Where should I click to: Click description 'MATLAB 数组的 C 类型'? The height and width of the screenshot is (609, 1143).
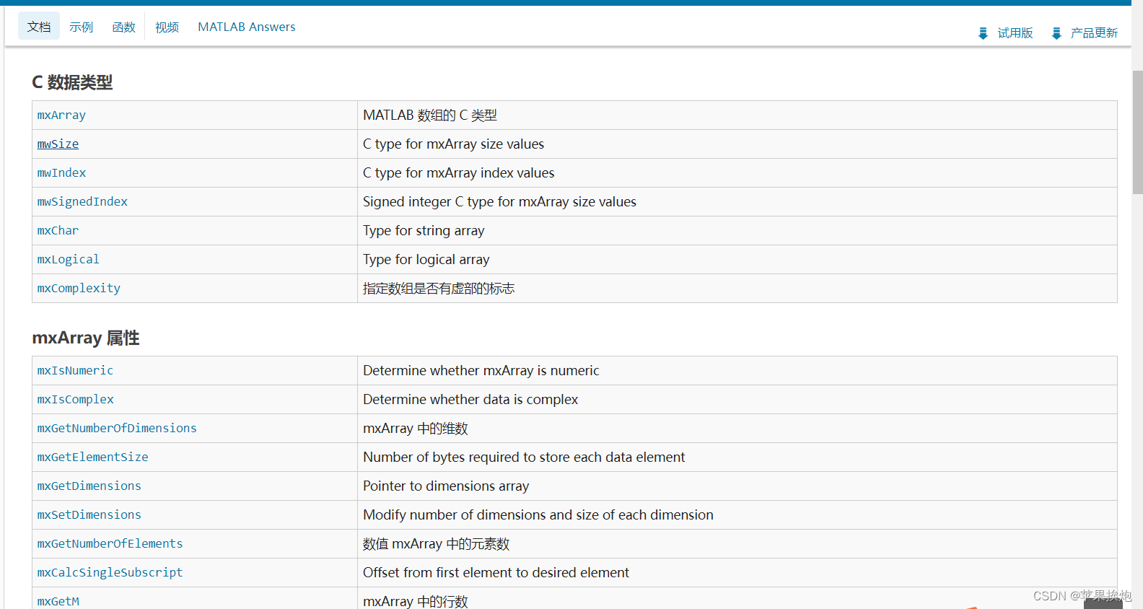click(x=430, y=115)
